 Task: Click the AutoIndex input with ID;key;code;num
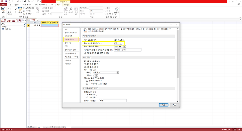click(127, 50)
